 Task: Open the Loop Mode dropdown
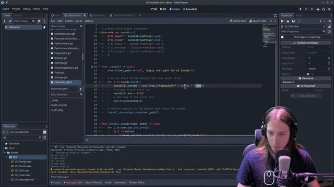point(318,52)
